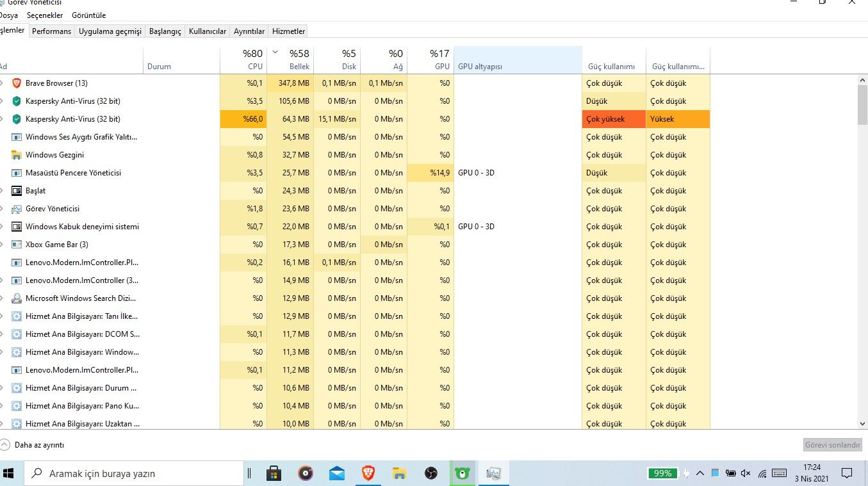Open the Task View taskbar button
The width and height of the screenshot is (868, 486).
[x=249, y=473]
